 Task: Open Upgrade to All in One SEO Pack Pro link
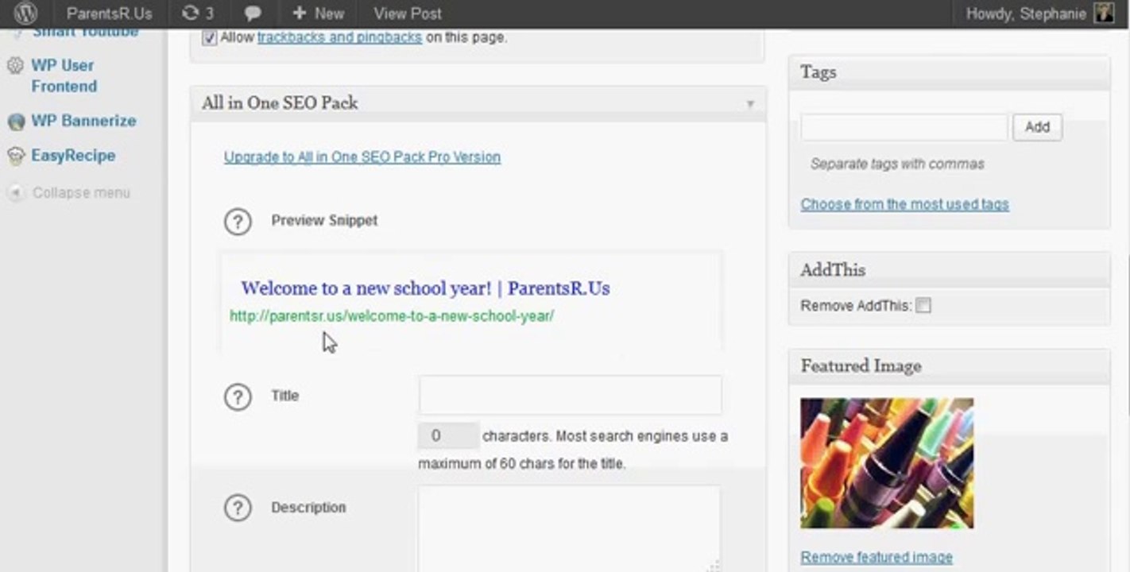[x=362, y=157]
